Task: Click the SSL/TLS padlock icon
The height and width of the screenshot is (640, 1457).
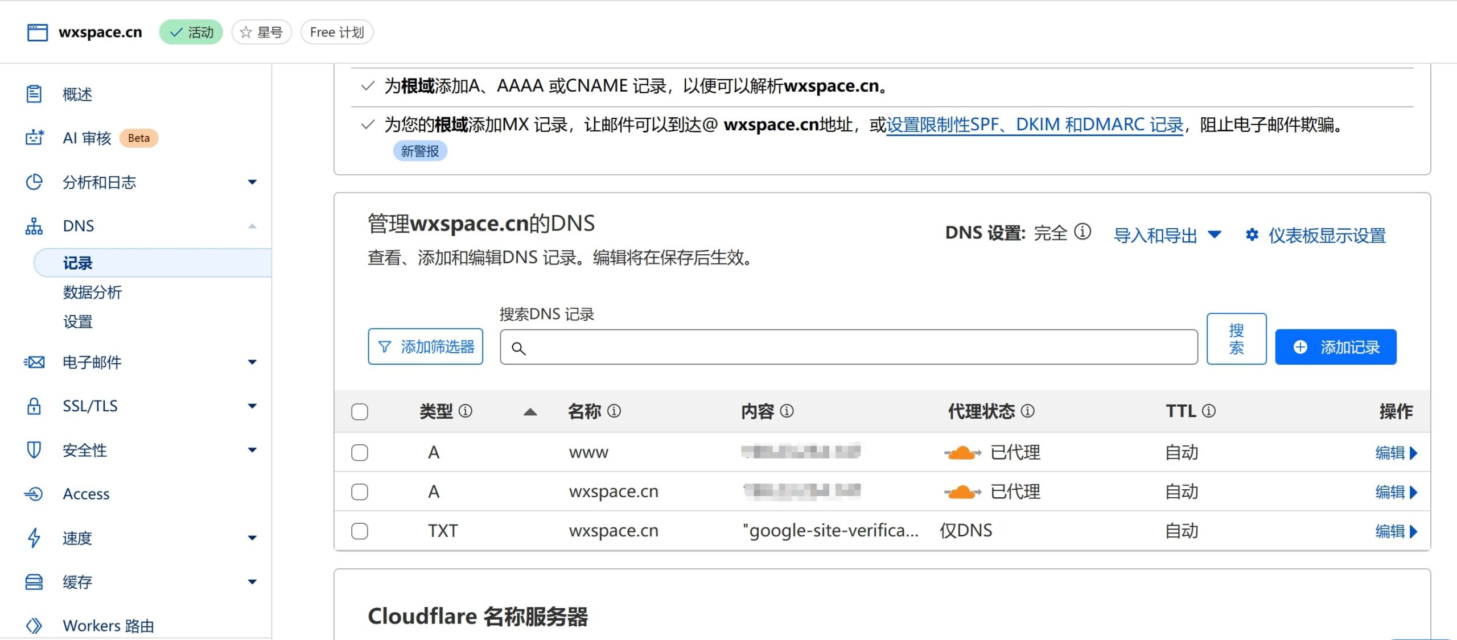Action: [x=34, y=406]
